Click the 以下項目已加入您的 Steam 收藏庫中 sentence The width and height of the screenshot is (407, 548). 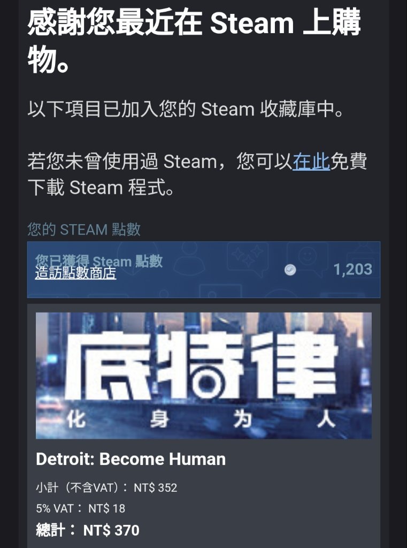(x=186, y=109)
